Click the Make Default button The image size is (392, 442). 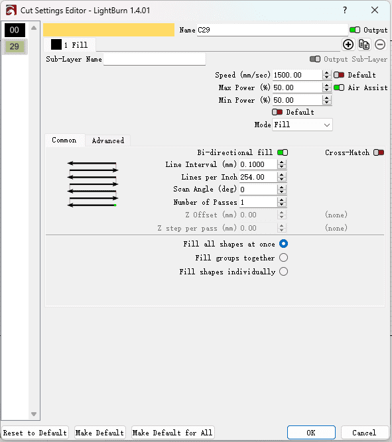coord(99,433)
